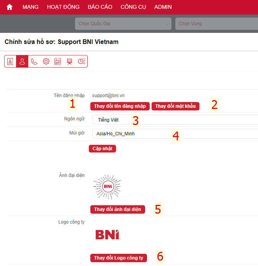Open the Ngôn ngữ Tiếng Việt dropdown
Viewport: 258px width, 266px height.
[x=175, y=120]
